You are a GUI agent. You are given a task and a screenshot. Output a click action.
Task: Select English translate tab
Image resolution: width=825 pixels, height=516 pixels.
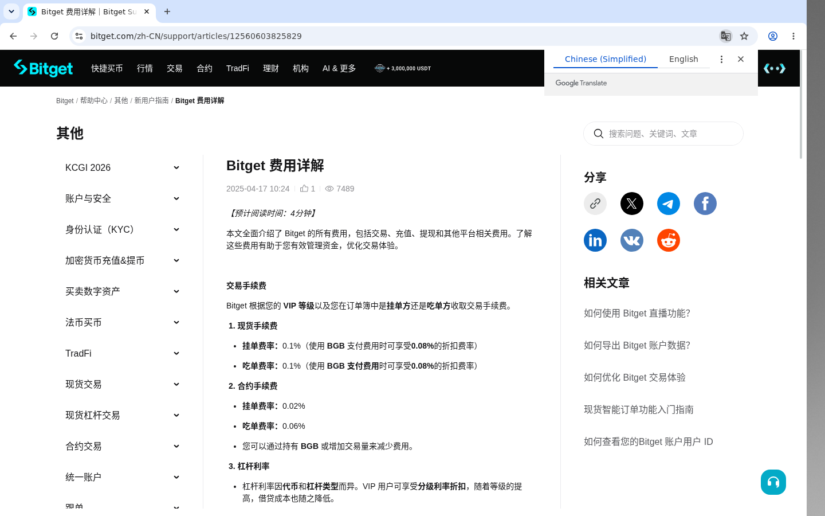click(683, 59)
